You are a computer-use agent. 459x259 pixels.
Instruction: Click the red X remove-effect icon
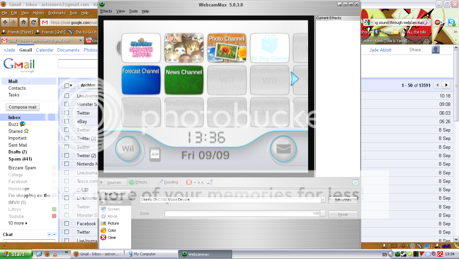189,182
